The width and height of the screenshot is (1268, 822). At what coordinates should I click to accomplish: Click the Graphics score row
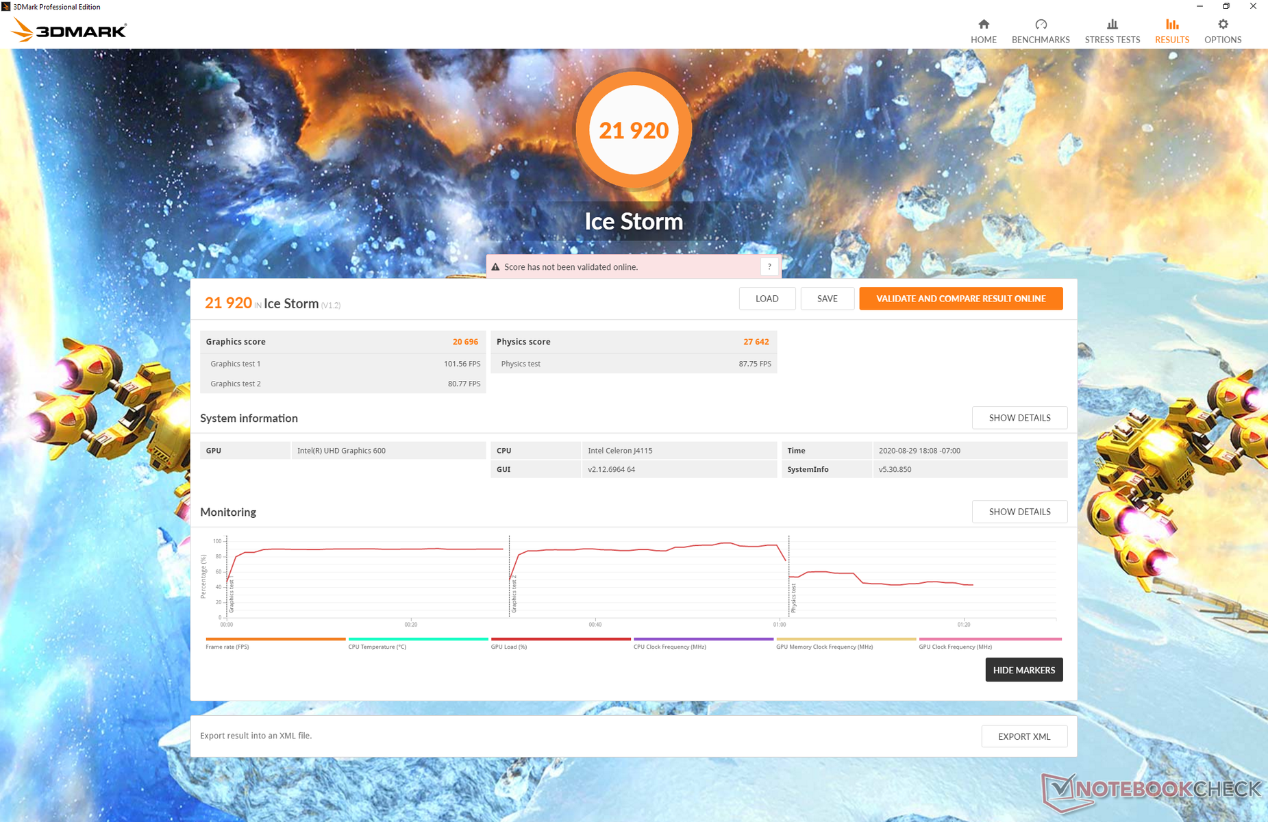tap(343, 342)
